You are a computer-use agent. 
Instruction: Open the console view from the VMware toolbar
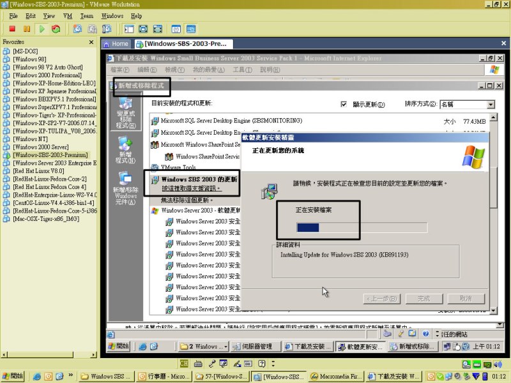click(191, 29)
